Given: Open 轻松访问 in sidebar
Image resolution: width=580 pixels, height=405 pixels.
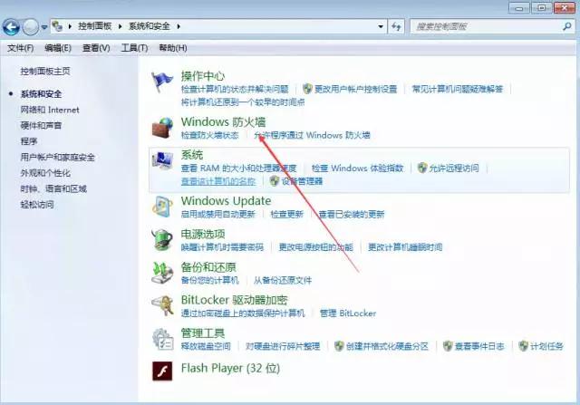Looking at the screenshot, I should 37,205.
